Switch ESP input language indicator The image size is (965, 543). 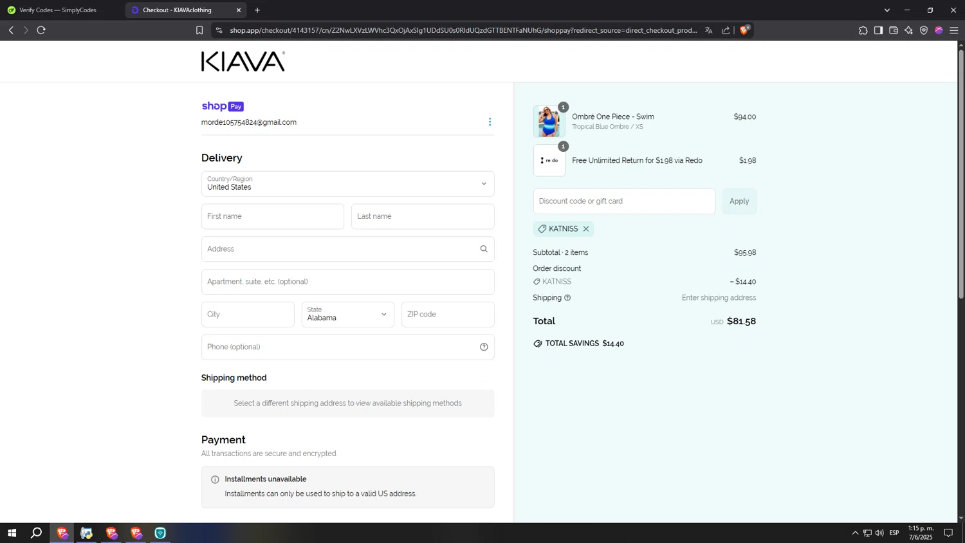point(894,533)
